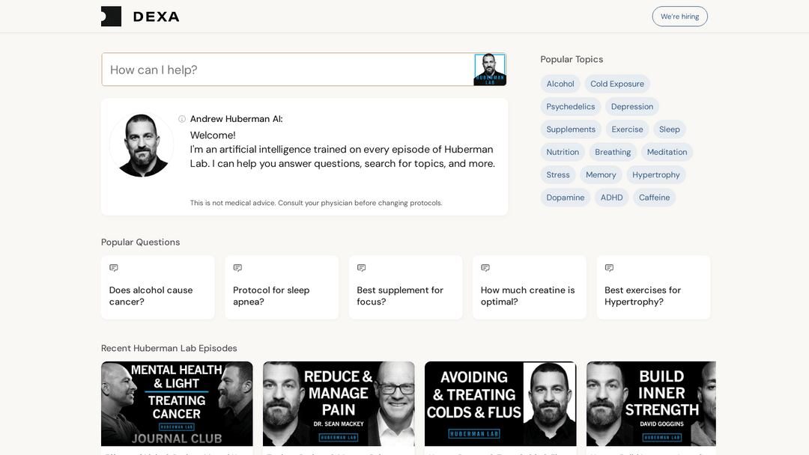Pick the Caffeine topic tag
The width and height of the screenshot is (809, 455).
tap(654, 198)
